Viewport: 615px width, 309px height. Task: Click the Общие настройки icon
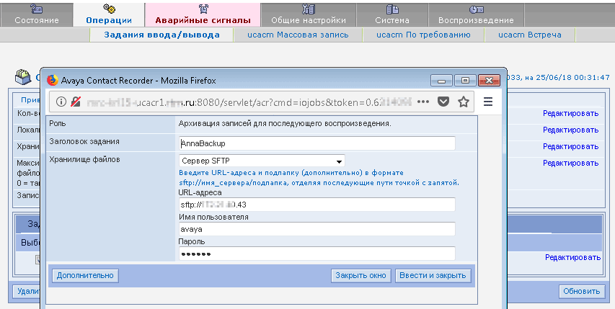pos(309,9)
